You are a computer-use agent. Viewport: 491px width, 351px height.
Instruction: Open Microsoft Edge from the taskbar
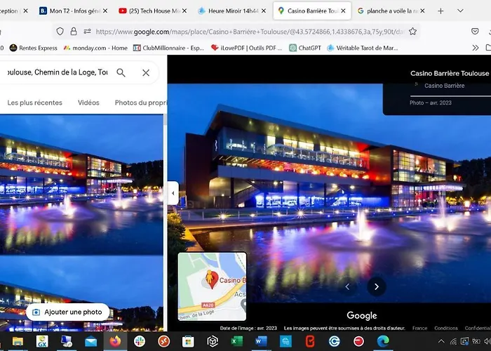383,341
